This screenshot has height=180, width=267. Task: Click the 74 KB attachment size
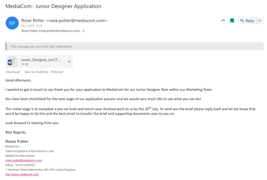(x=25, y=64)
